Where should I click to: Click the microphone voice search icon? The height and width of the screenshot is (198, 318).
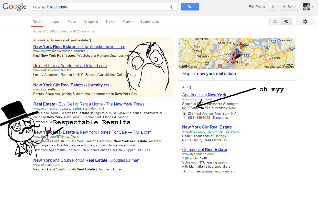pos(172,7)
